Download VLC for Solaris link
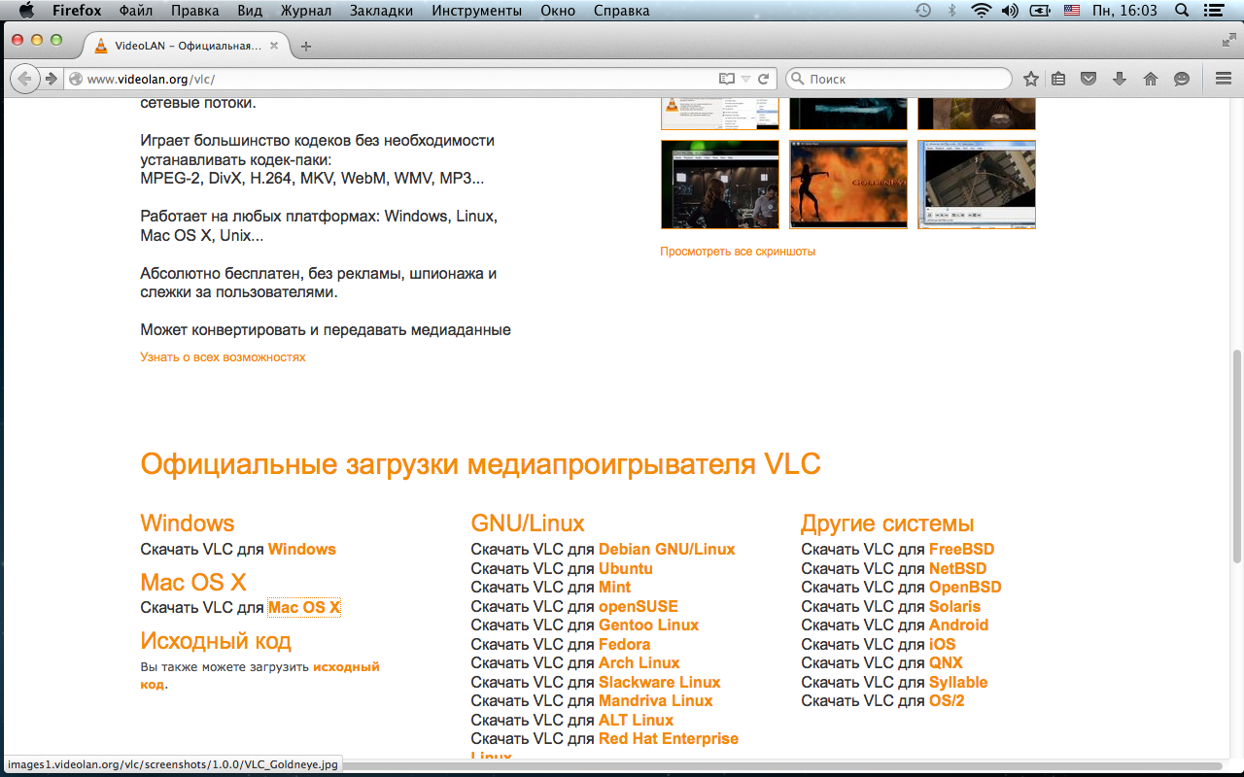 pos(954,607)
